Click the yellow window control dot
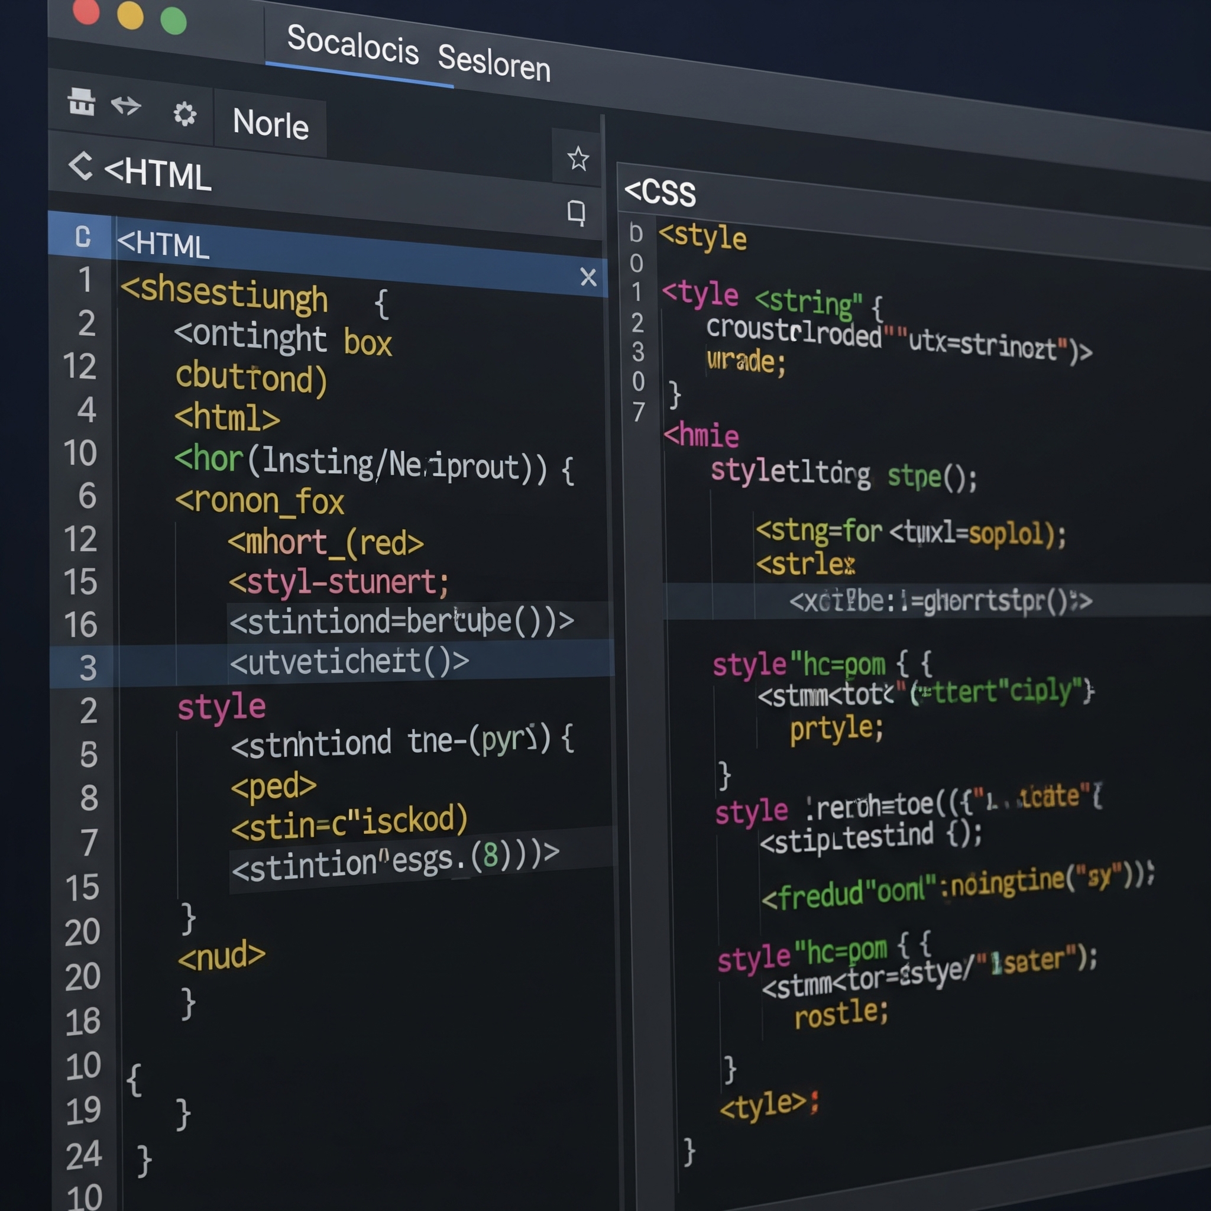The height and width of the screenshot is (1211, 1211). click(130, 15)
